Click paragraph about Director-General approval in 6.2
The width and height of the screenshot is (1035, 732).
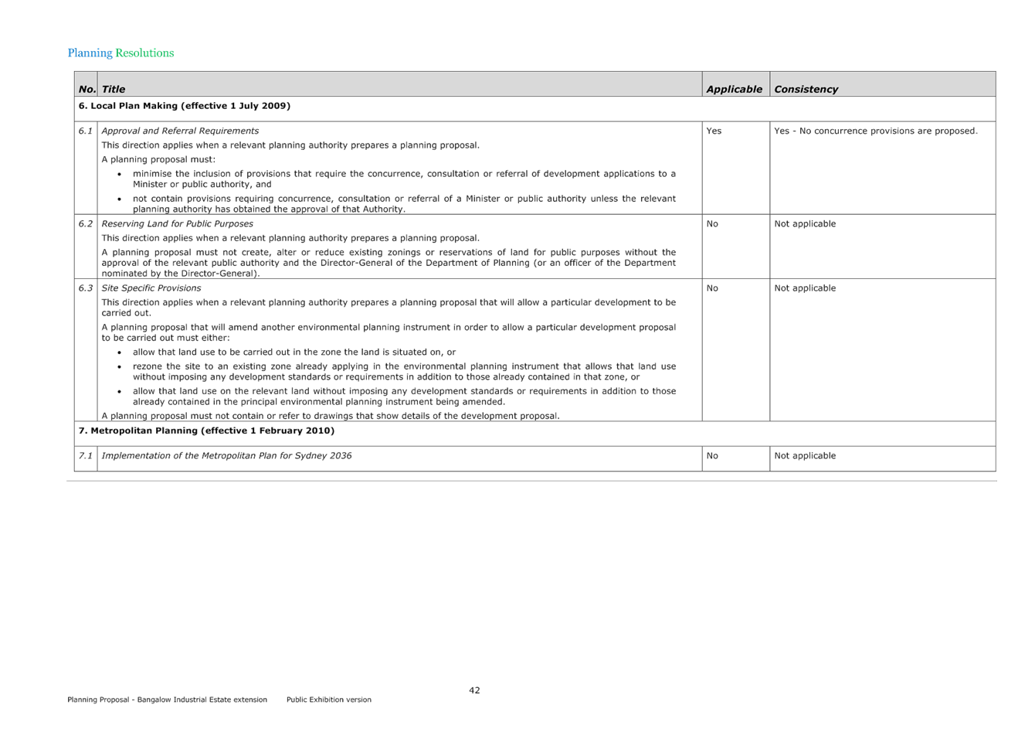coord(389,263)
